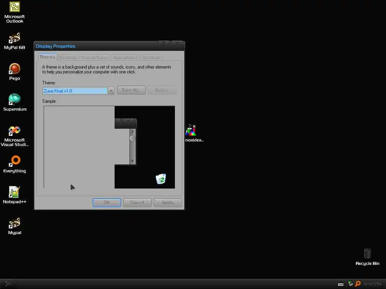The image size is (386, 289).
Task: Open the Microsoft Outlook desktop icon
Action: [x=15, y=12]
